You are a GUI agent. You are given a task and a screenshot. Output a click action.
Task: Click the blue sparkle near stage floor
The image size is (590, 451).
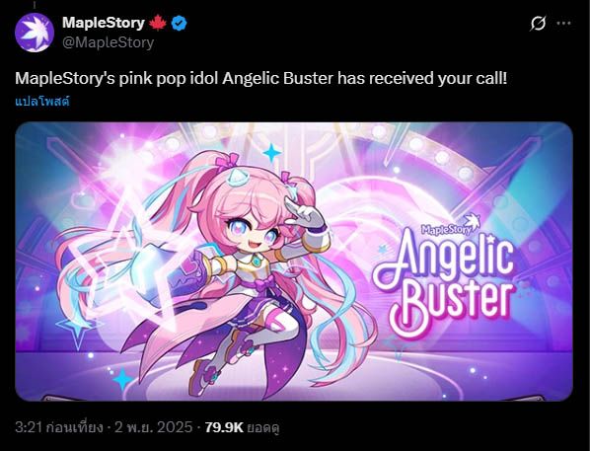coord(122,379)
